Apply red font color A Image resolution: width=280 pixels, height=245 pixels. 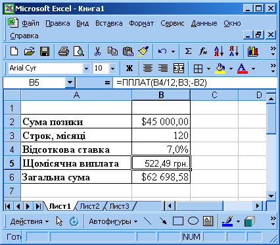pyautogui.click(x=243, y=68)
